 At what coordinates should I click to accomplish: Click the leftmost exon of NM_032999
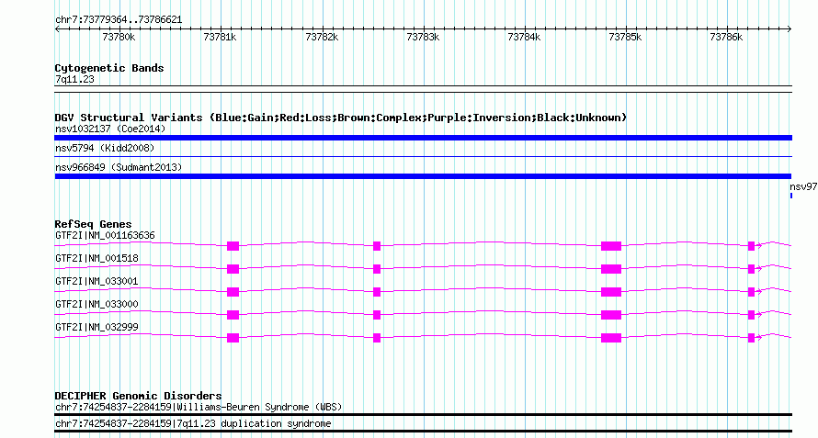(233, 338)
